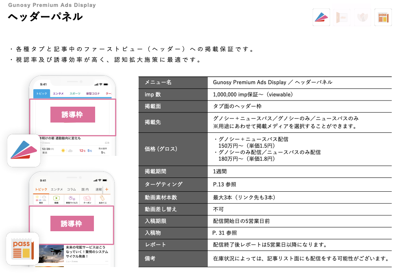The image size is (411, 276).
Task: Tap the orange plus icon in tab bar
Action: click(x=107, y=189)
